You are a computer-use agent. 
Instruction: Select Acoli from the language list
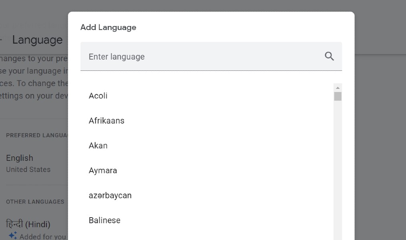tap(98, 96)
